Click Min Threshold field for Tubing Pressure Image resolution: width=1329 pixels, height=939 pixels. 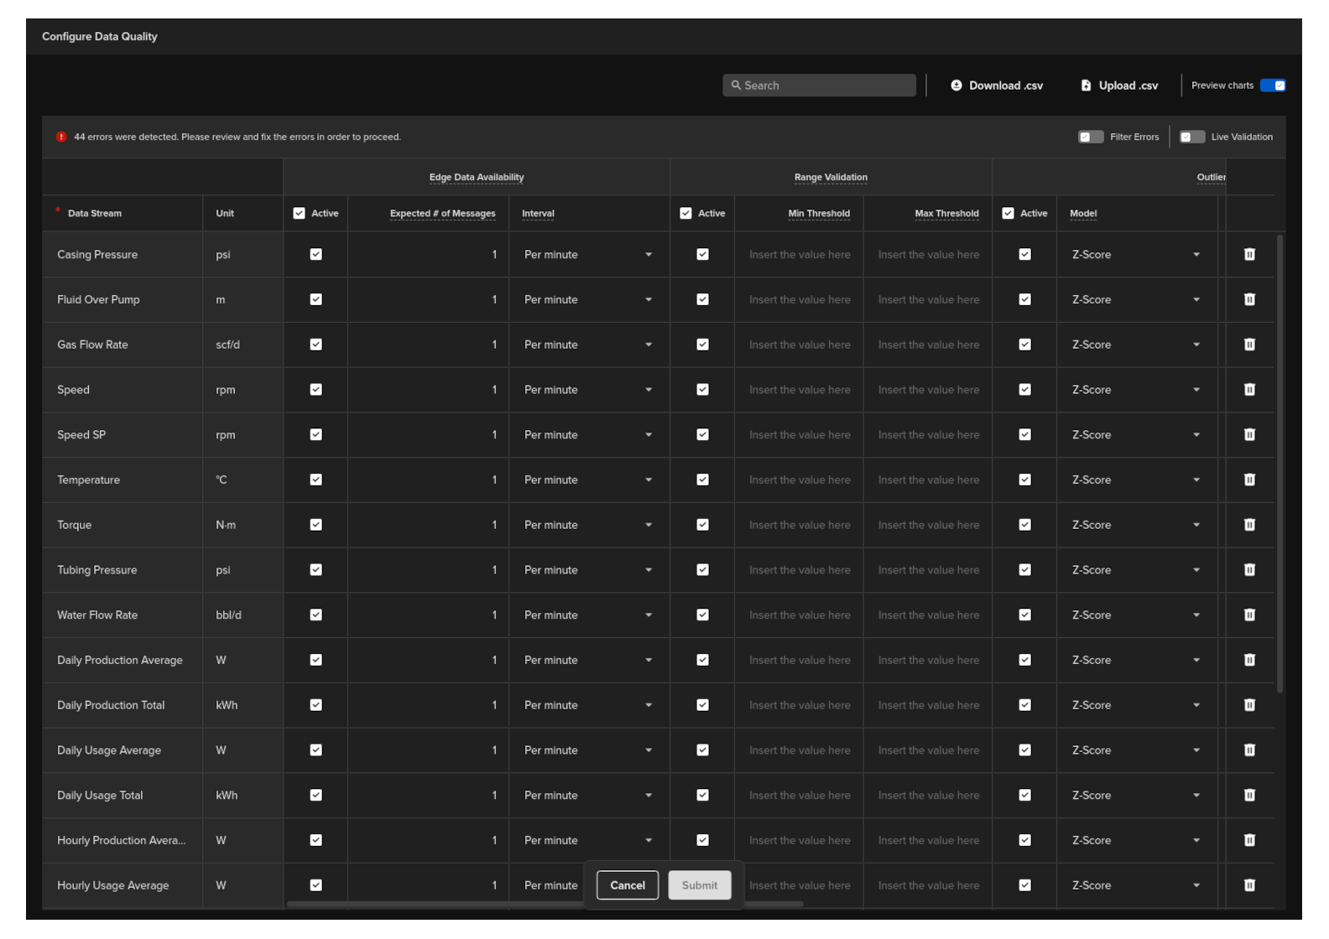tap(799, 570)
